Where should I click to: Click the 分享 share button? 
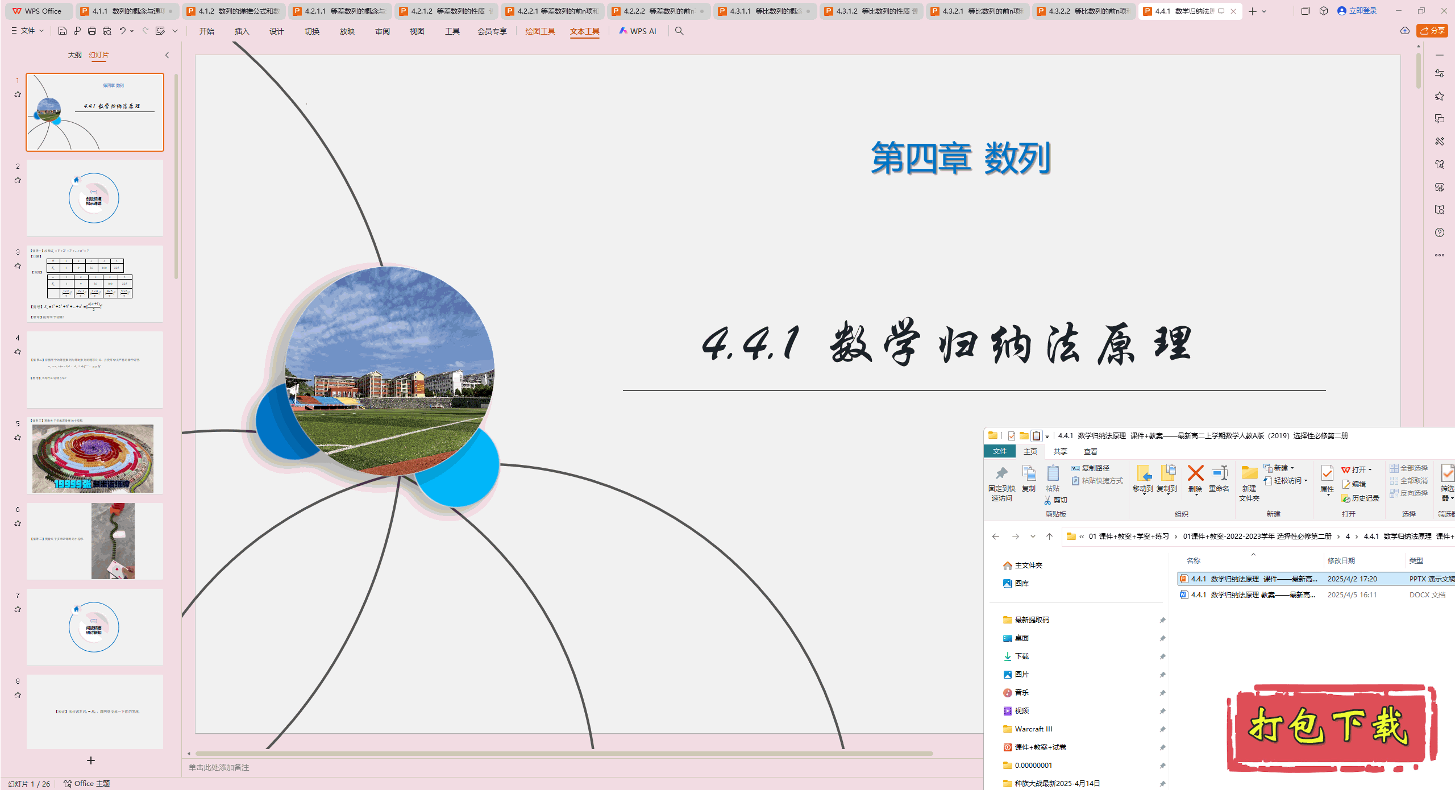[1432, 31]
